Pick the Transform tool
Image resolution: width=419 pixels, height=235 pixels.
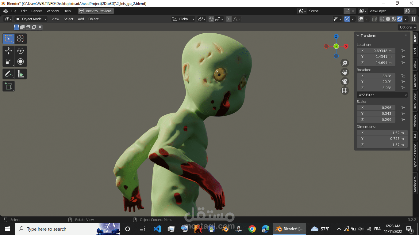(21, 62)
